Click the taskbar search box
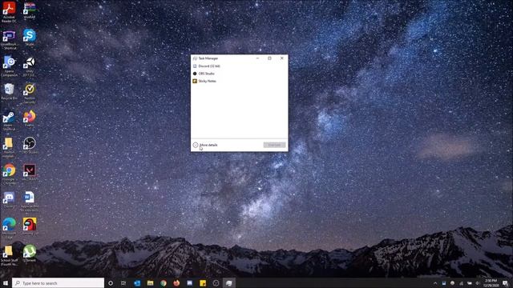Image resolution: width=513 pixels, height=288 pixels. [59, 283]
